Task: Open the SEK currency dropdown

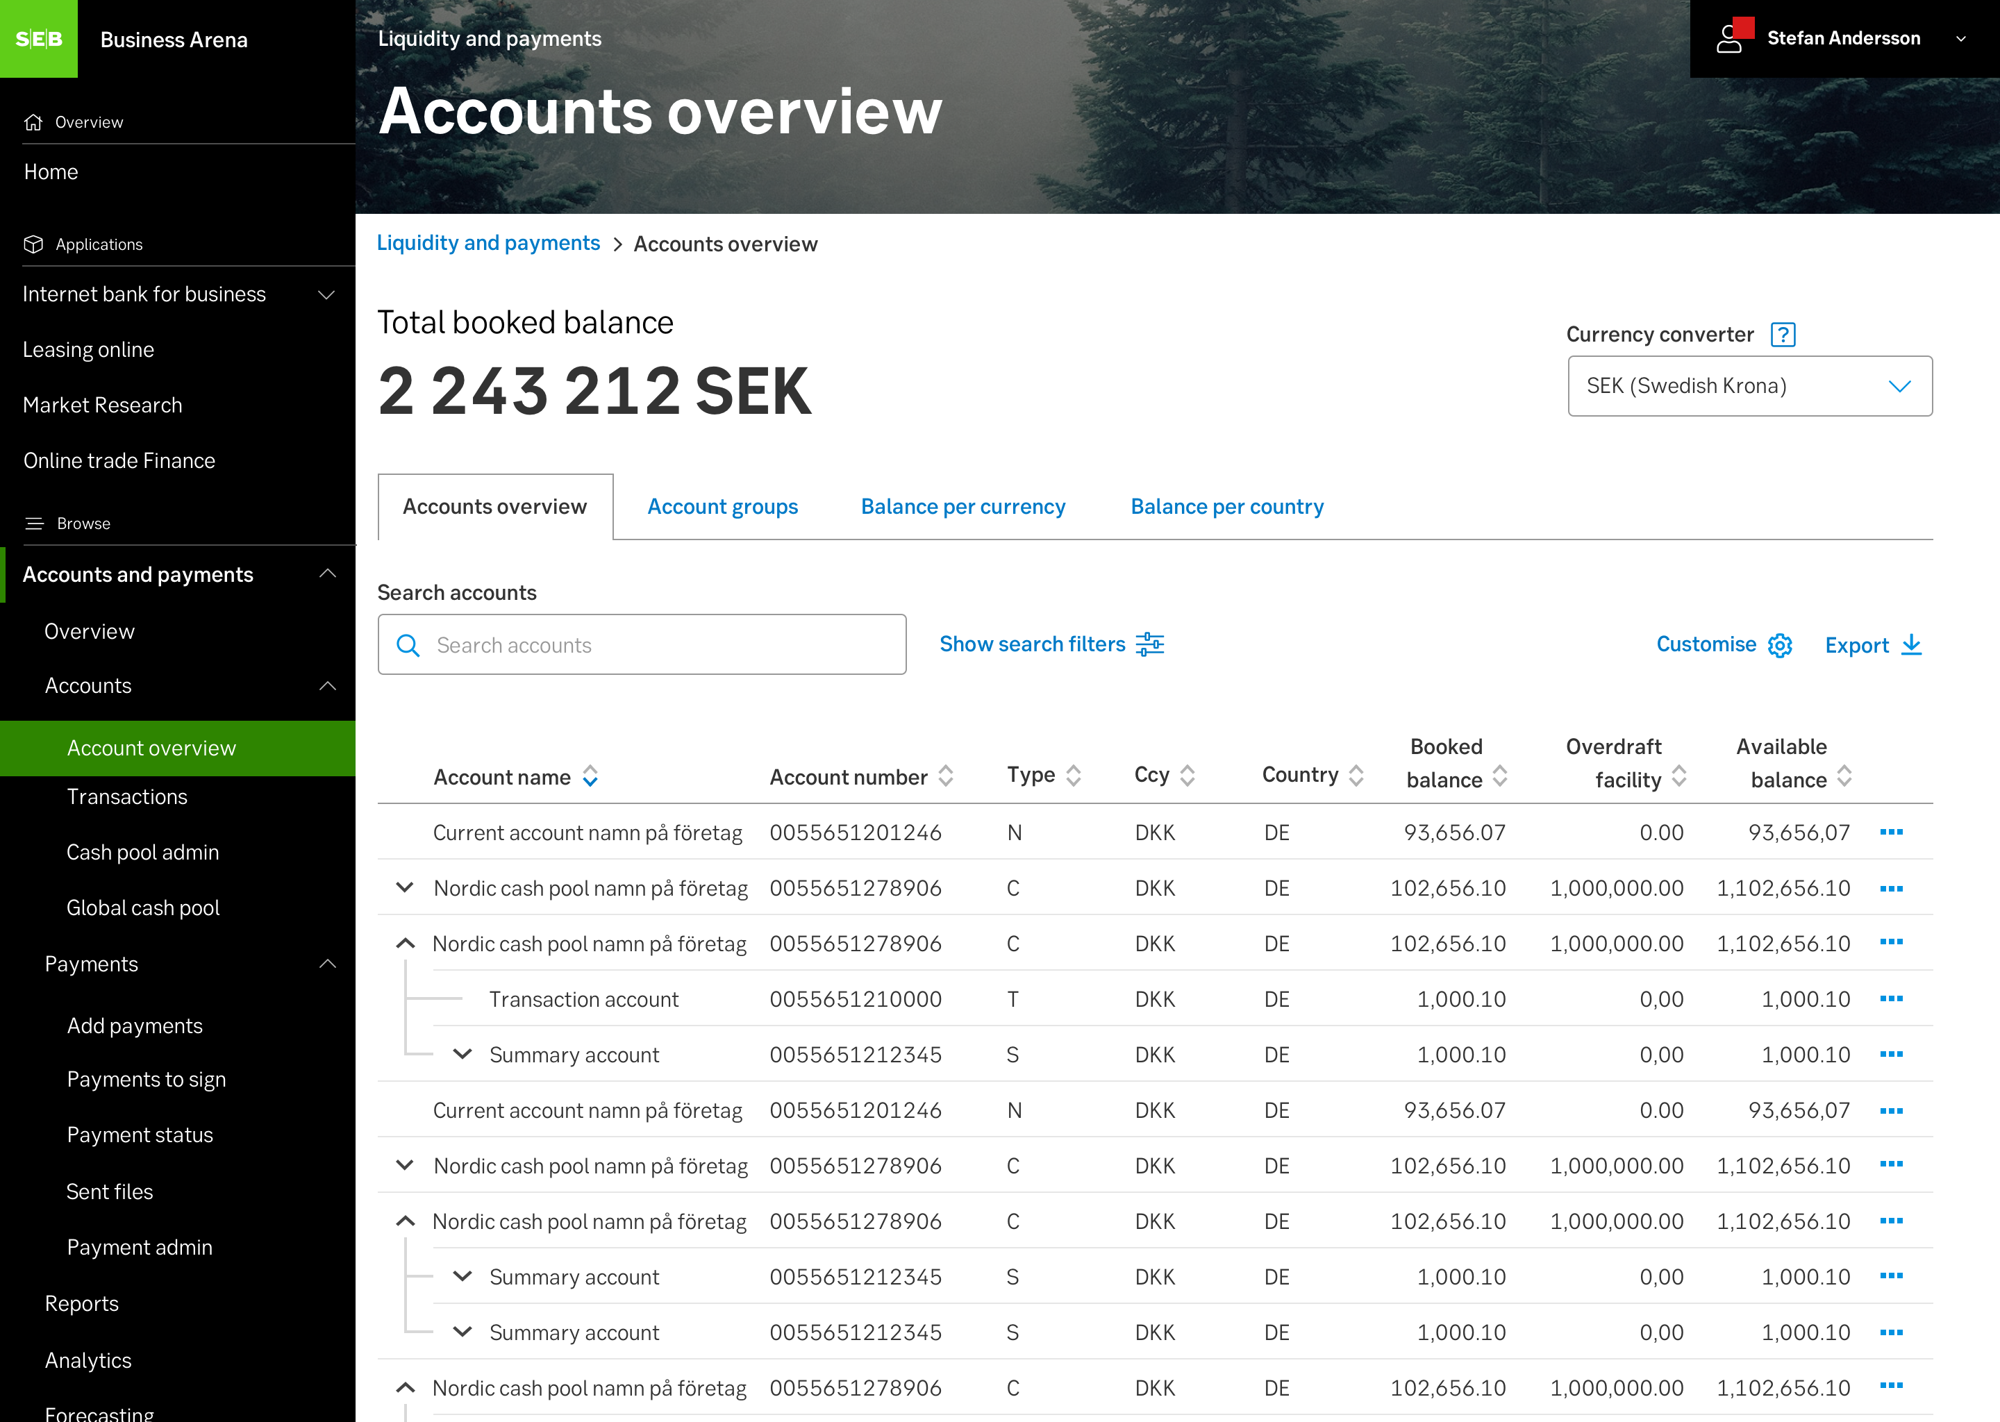Action: (x=1899, y=386)
